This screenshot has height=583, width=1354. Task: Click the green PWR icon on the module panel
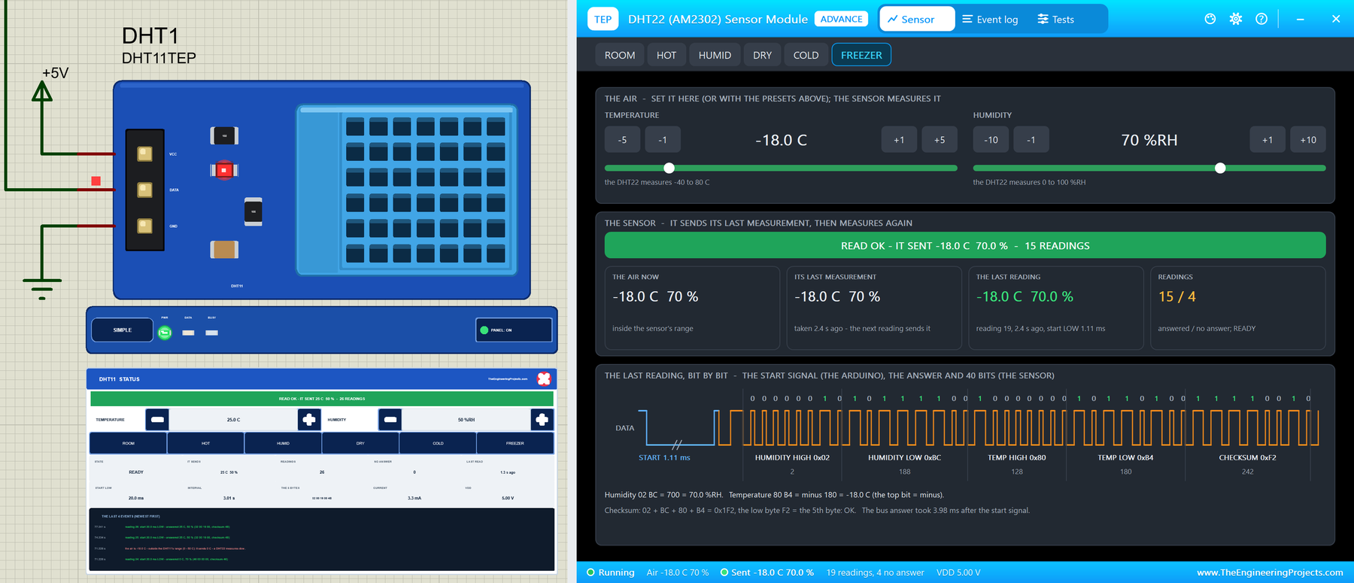[165, 332]
